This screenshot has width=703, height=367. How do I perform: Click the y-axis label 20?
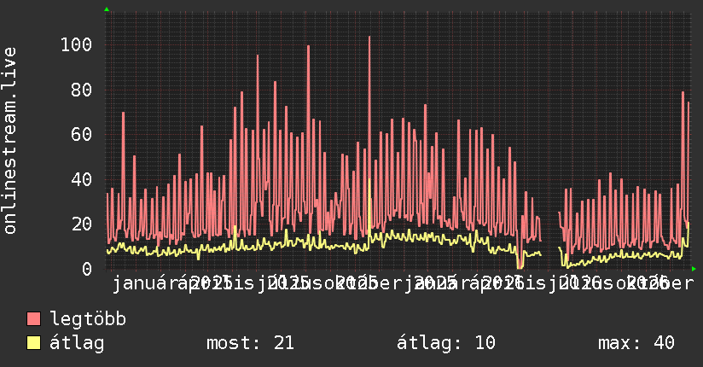pos(82,224)
